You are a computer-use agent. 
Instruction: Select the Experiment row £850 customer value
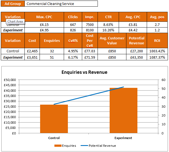pos(112,57)
